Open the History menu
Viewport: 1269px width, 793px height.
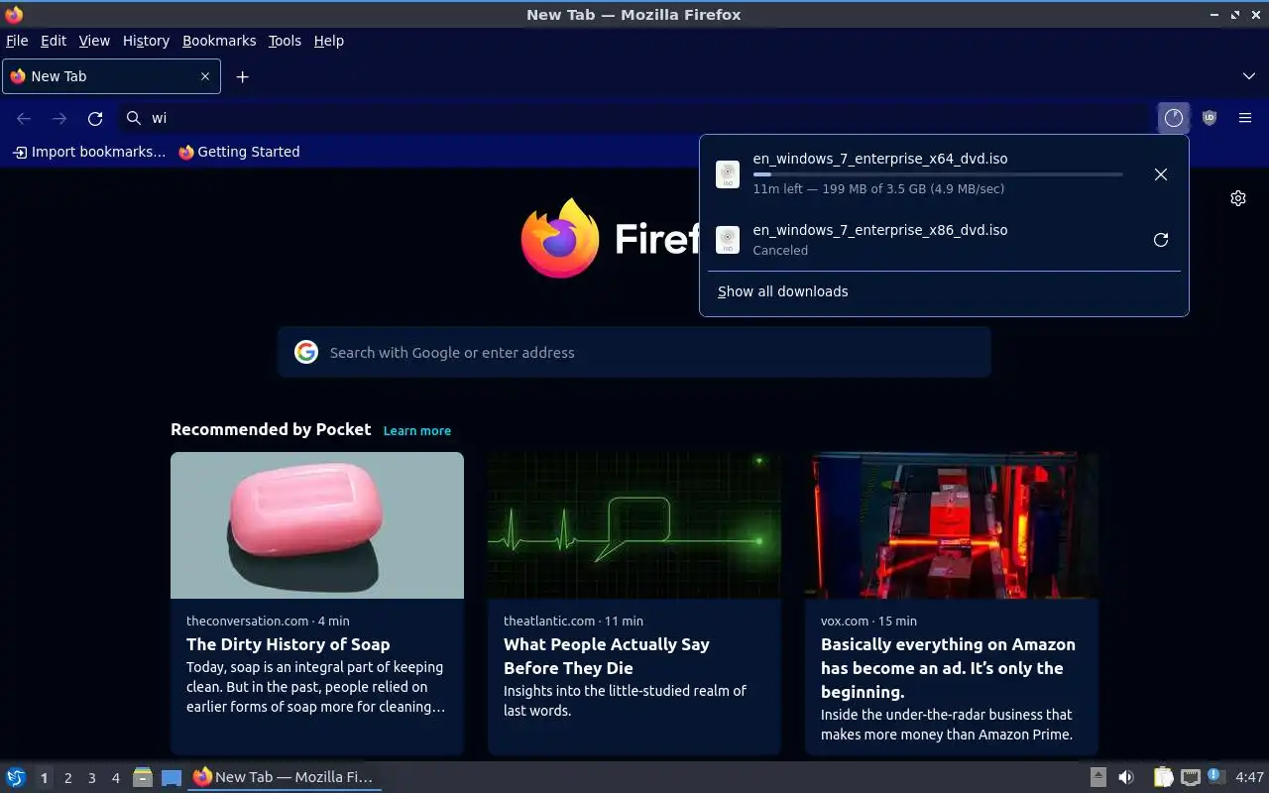tap(146, 41)
